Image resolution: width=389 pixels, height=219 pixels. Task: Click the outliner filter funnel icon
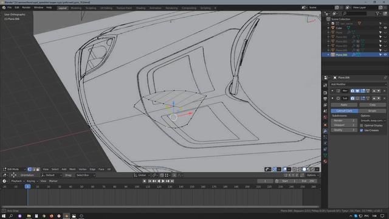(x=377, y=13)
